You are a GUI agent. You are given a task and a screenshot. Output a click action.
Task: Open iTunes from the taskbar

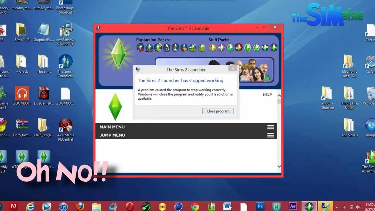click(63, 206)
